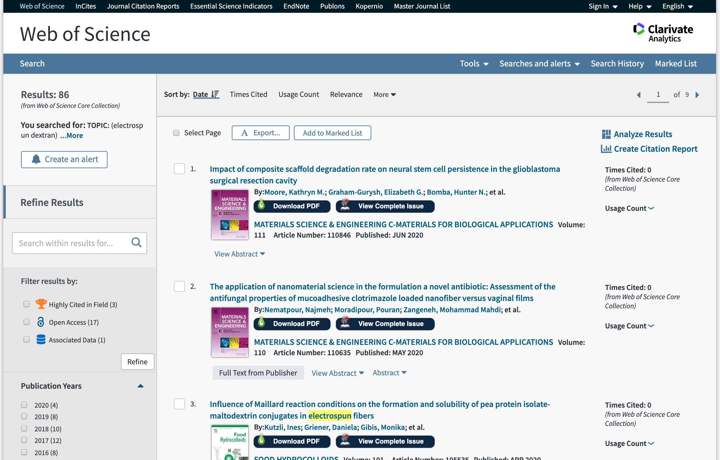Open Search History
The width and height of the screenshot is (720, 460).
(x=617, y=63)
